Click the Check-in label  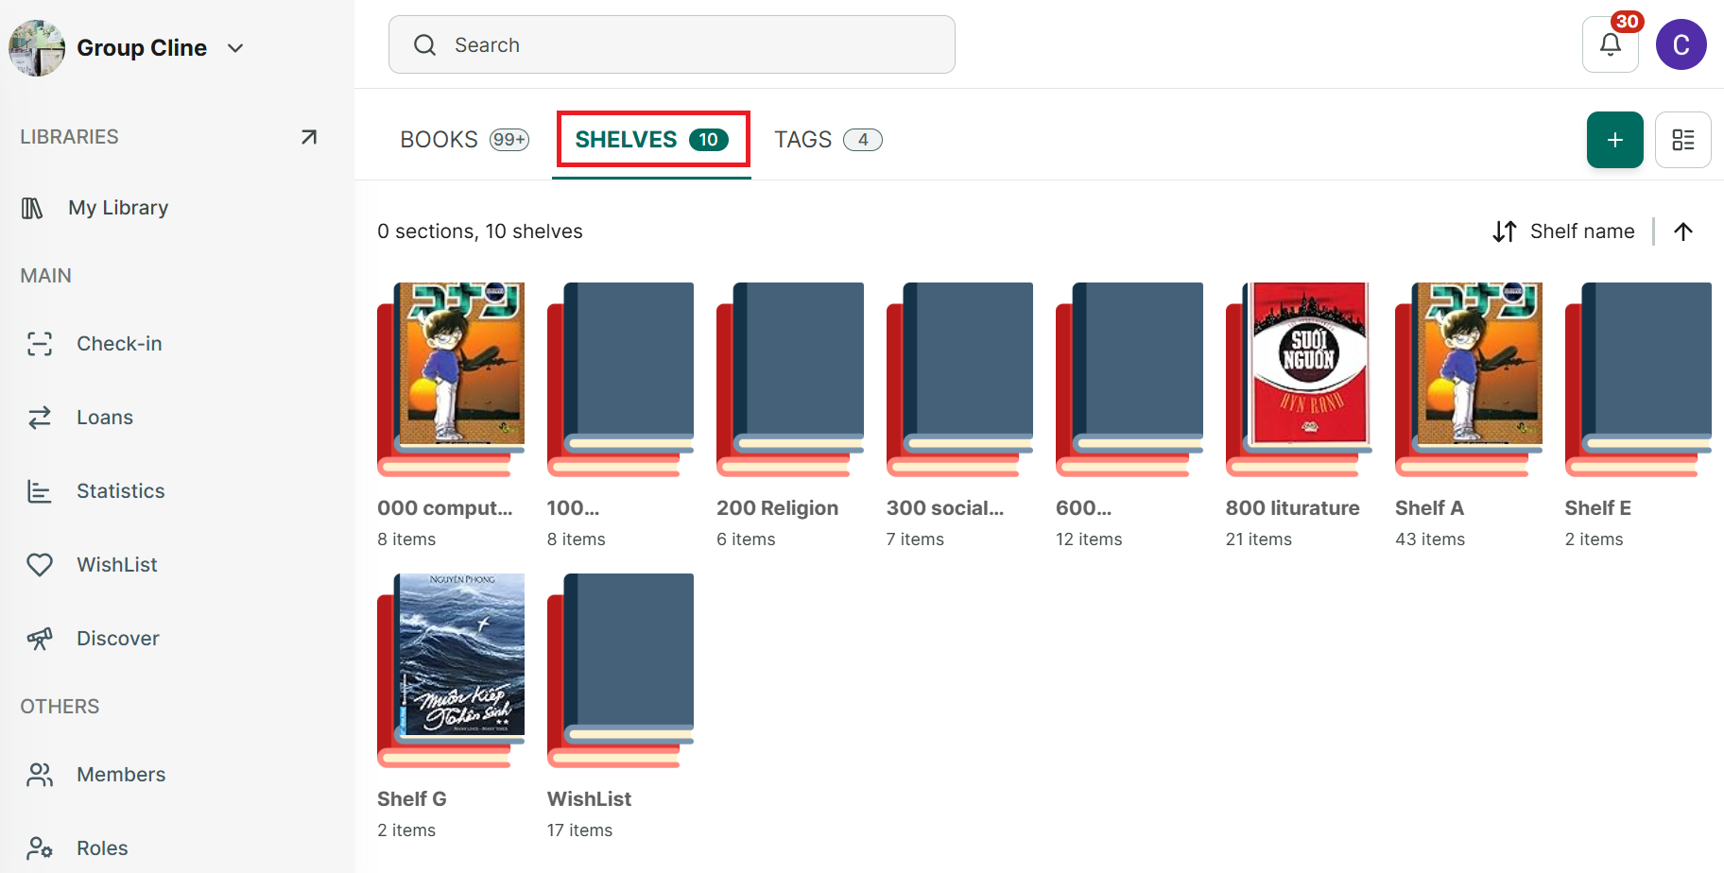[x=119, y=344]
